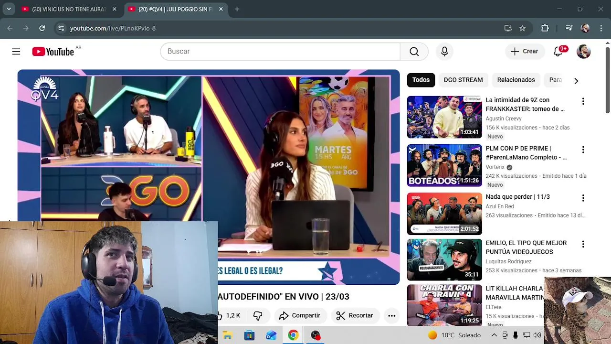611x344 pixels.
Task: Show hidden system tray icons
Action: [x=494, y=335]
